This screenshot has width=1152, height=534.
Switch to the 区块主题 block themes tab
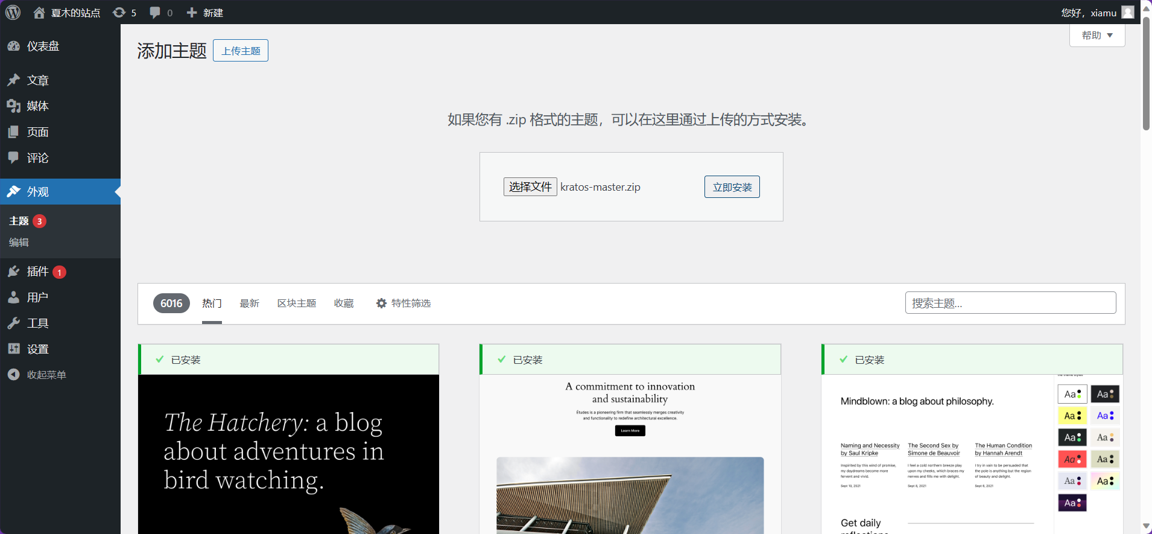pos(297,304)
